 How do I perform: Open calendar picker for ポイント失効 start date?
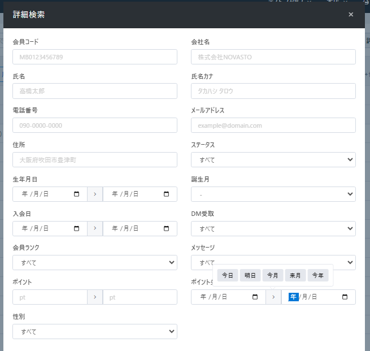pos(255,297)
